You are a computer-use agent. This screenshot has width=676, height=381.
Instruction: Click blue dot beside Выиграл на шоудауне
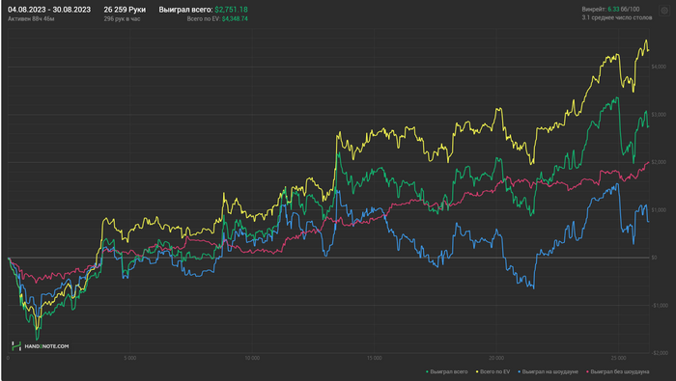520,371
